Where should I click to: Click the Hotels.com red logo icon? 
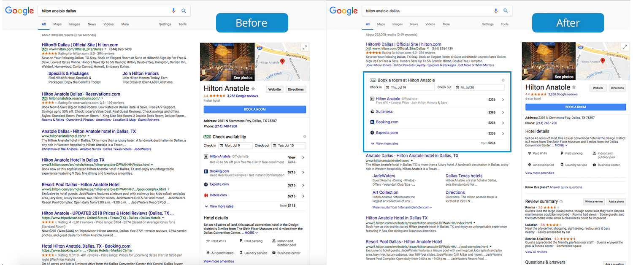click(x=206, y=195)
